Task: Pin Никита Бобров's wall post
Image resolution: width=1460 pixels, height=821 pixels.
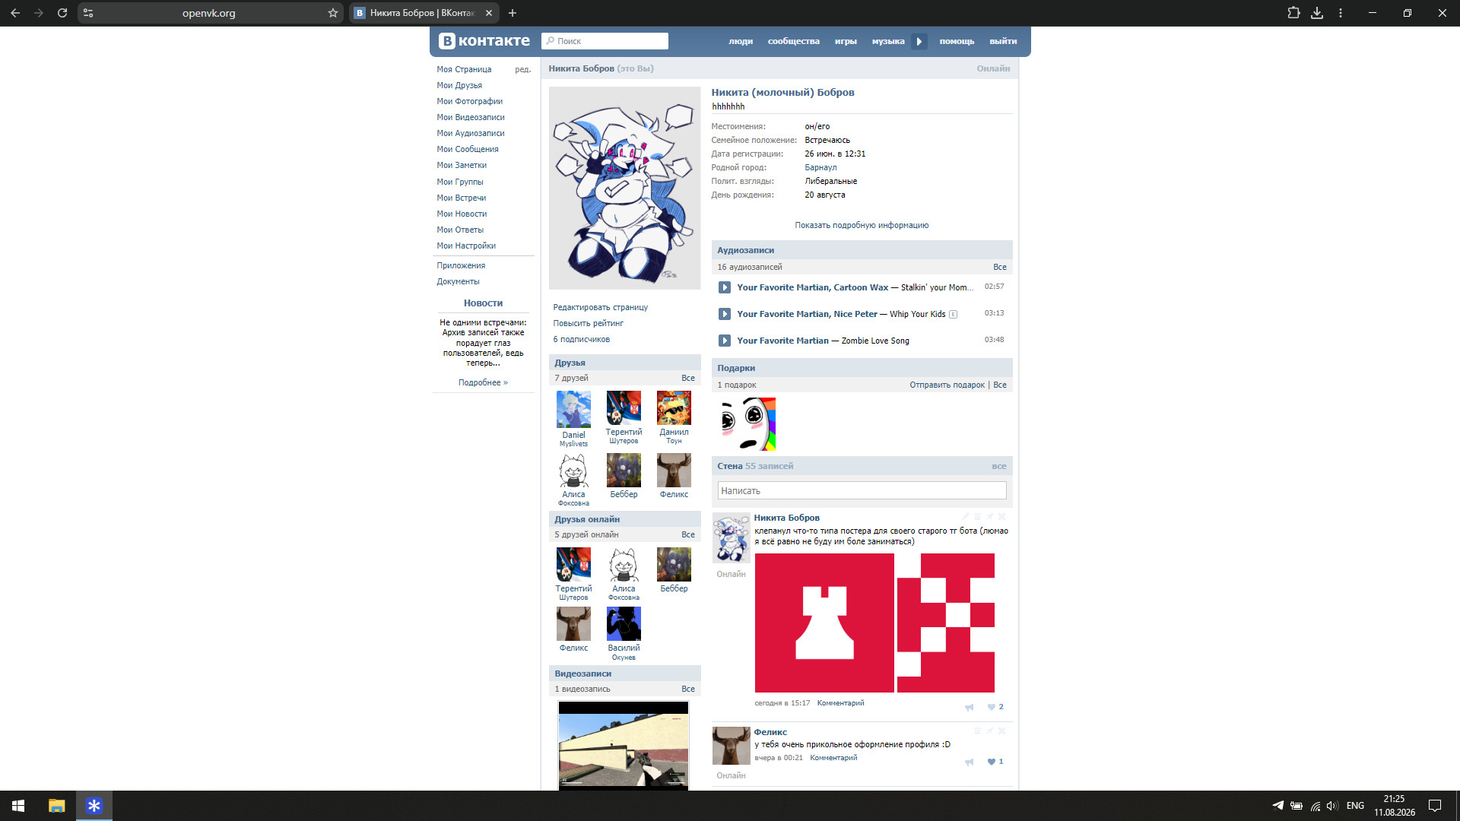Action: click(x=989, y=517)
